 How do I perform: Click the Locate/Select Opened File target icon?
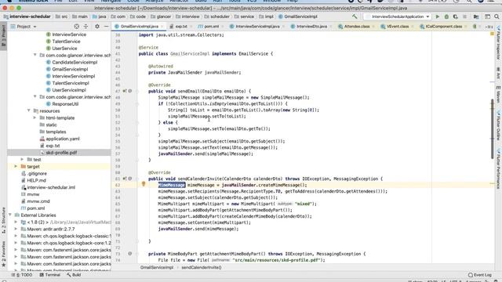click(77, 27)
